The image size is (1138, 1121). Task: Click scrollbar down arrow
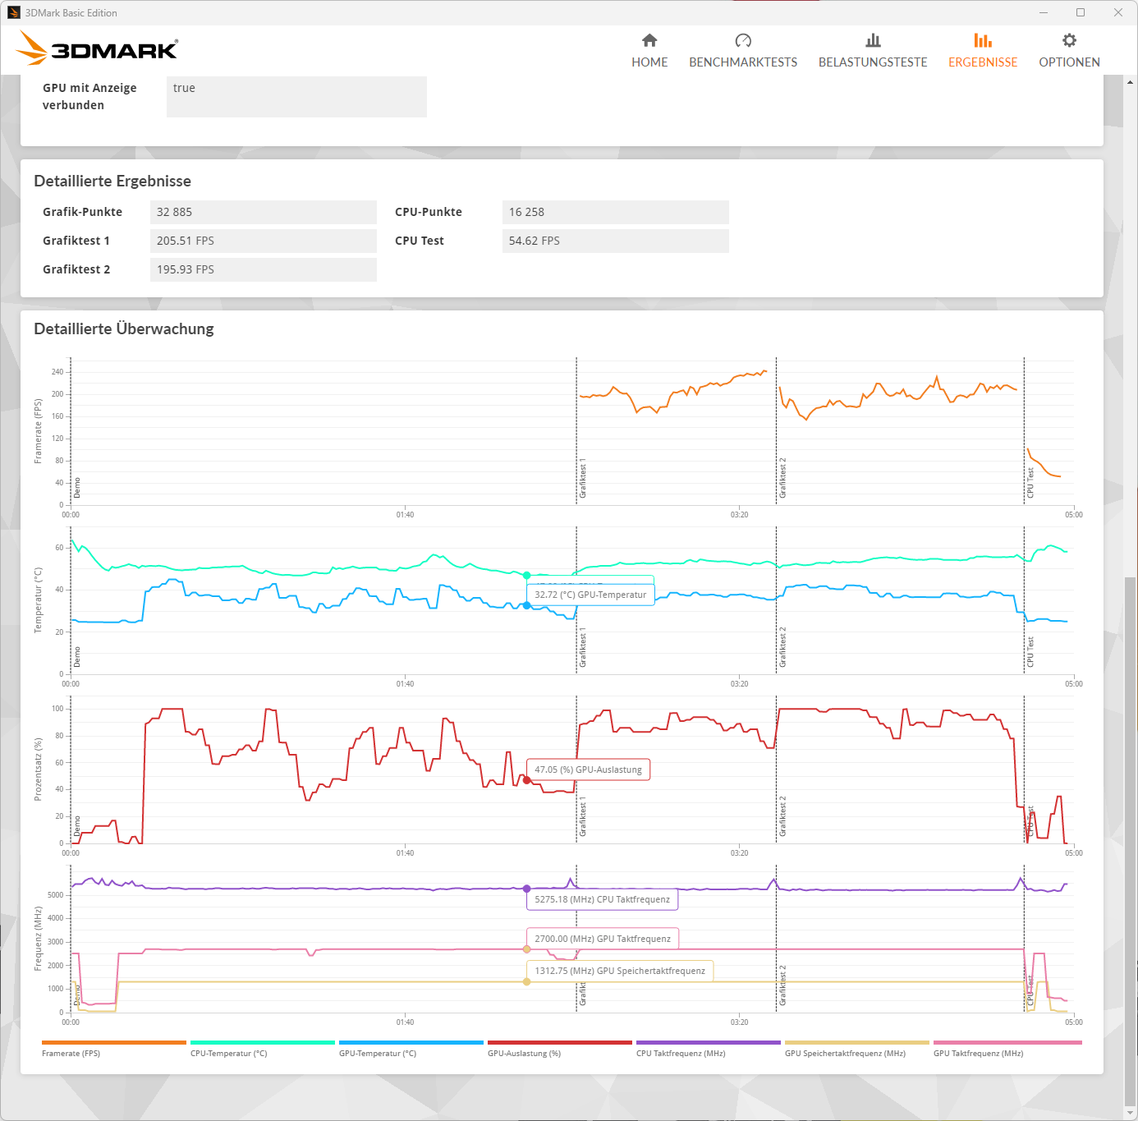click(x=1131, y=1113)
